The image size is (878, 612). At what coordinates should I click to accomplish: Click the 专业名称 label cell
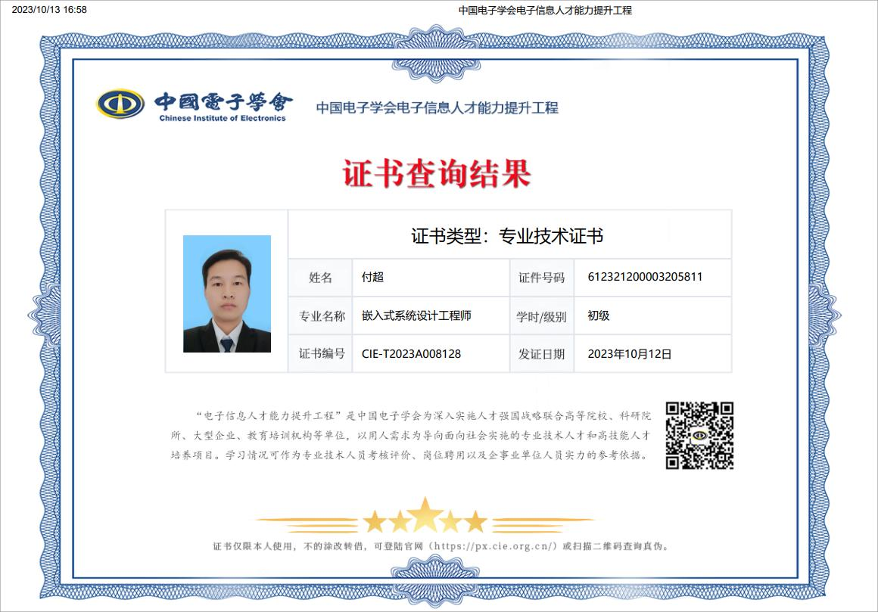pyautogui.click(x=320, y=316)
